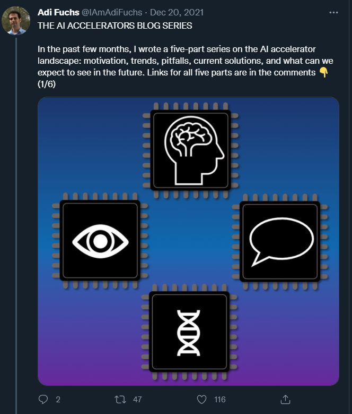Open Adi Fuchs profile avatar
The image size is (352, 414).
[x=15, y=21]
